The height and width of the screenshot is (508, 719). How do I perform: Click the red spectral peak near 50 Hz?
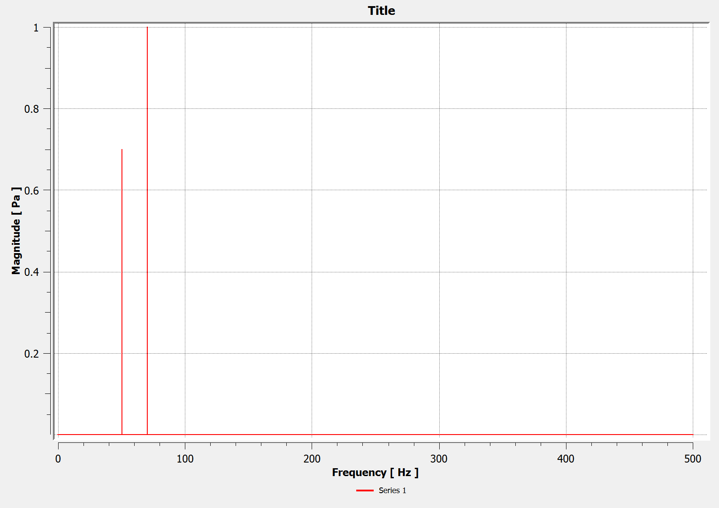(122, 292)
